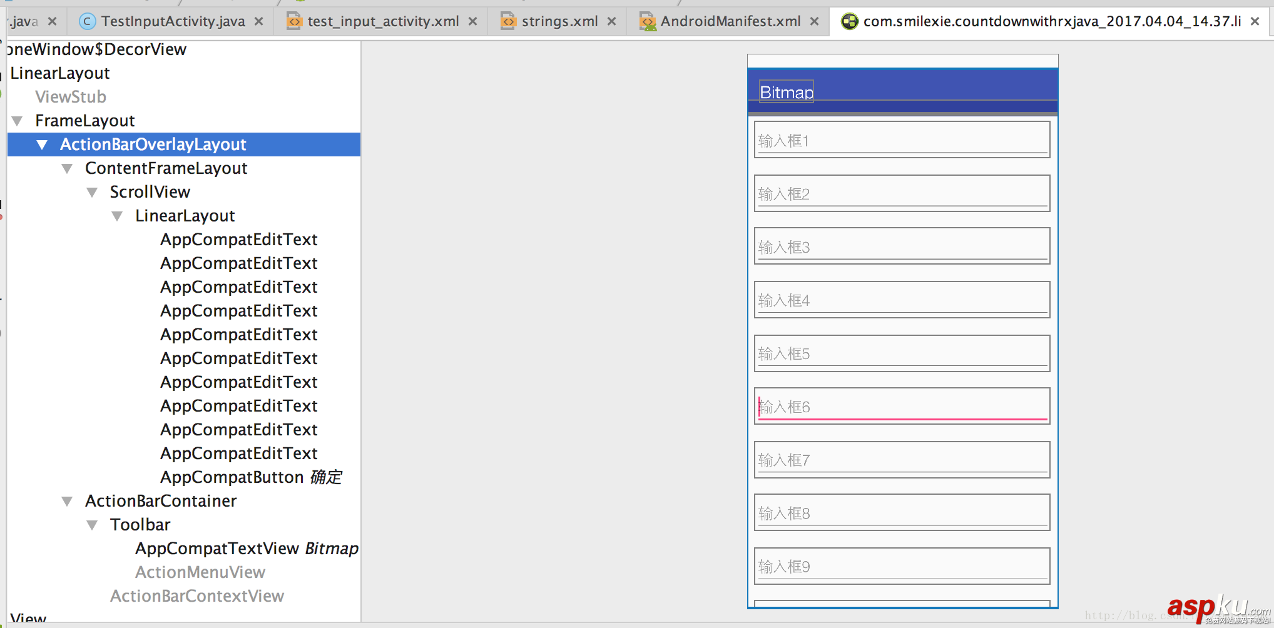1274x628 pixels.
Task: Click the 输入框2 field in preview
Action: click(902, 193)
